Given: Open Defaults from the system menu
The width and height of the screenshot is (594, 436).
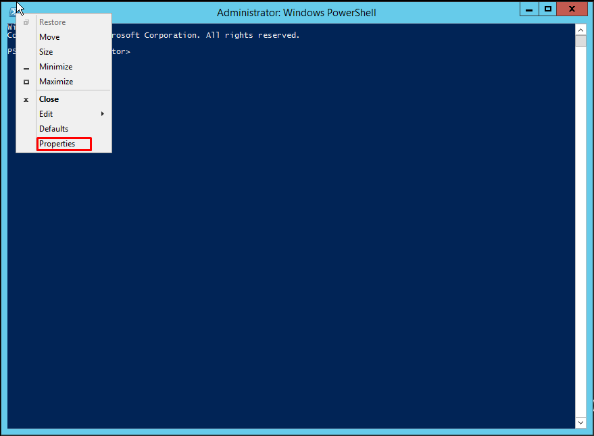Looking at the screenshot, I should point(64,129).
